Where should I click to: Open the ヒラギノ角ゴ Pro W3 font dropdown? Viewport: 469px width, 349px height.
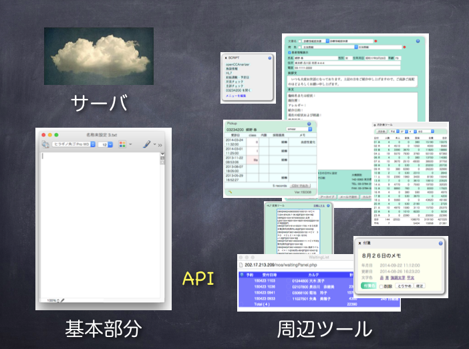(x=73, y=144)
